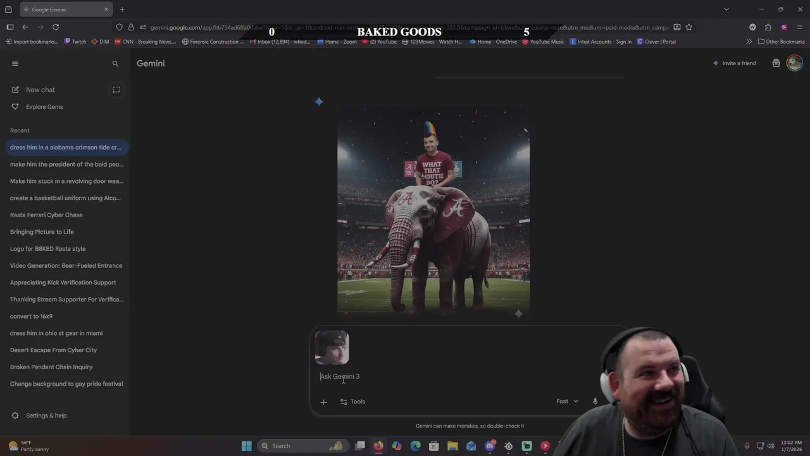
Task: Open the CNN - Breaking News bookmark
Action: [144, 42]
